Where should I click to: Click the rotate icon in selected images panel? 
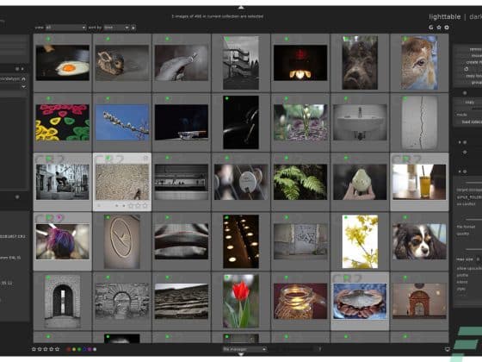(x=467, y=69)
